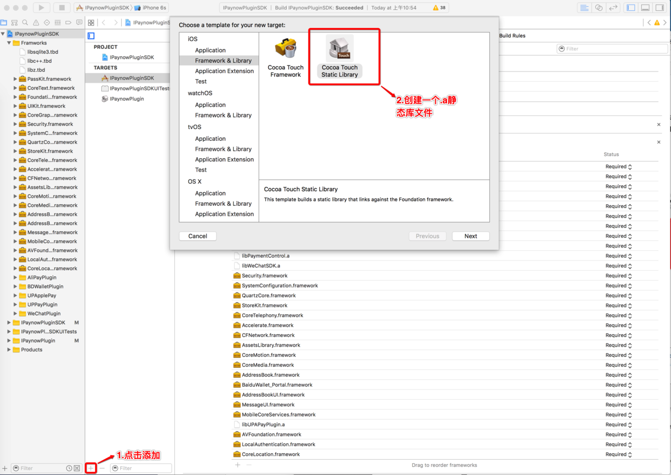Open the test navigator diamond icon
Viewport: 671px width, 475px height.
(x=47, y=23)
